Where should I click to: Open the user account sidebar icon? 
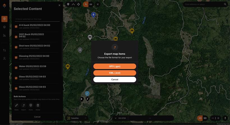point(4,59)
